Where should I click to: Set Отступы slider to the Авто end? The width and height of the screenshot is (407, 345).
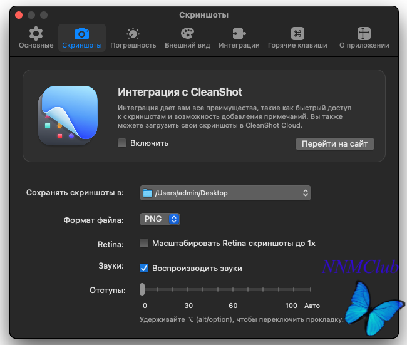click(x=311, y=289)
